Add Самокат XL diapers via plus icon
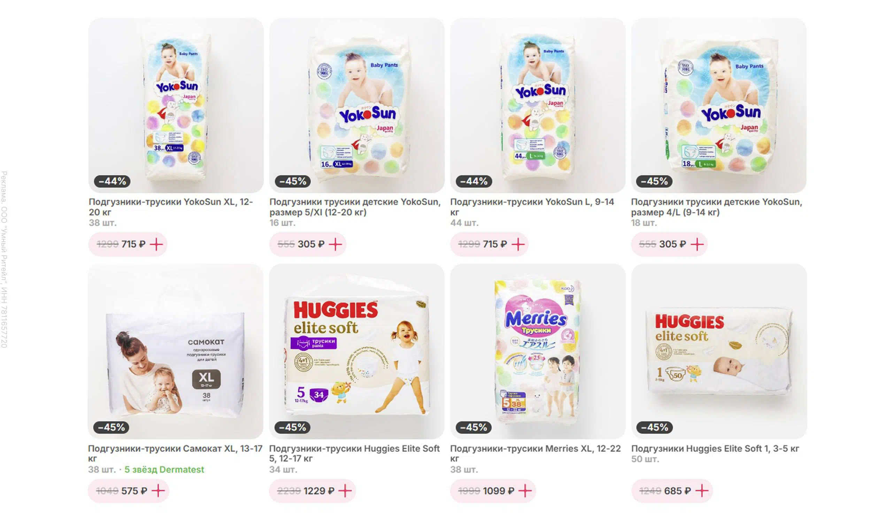The image size is (892, 520). [158, 491]
